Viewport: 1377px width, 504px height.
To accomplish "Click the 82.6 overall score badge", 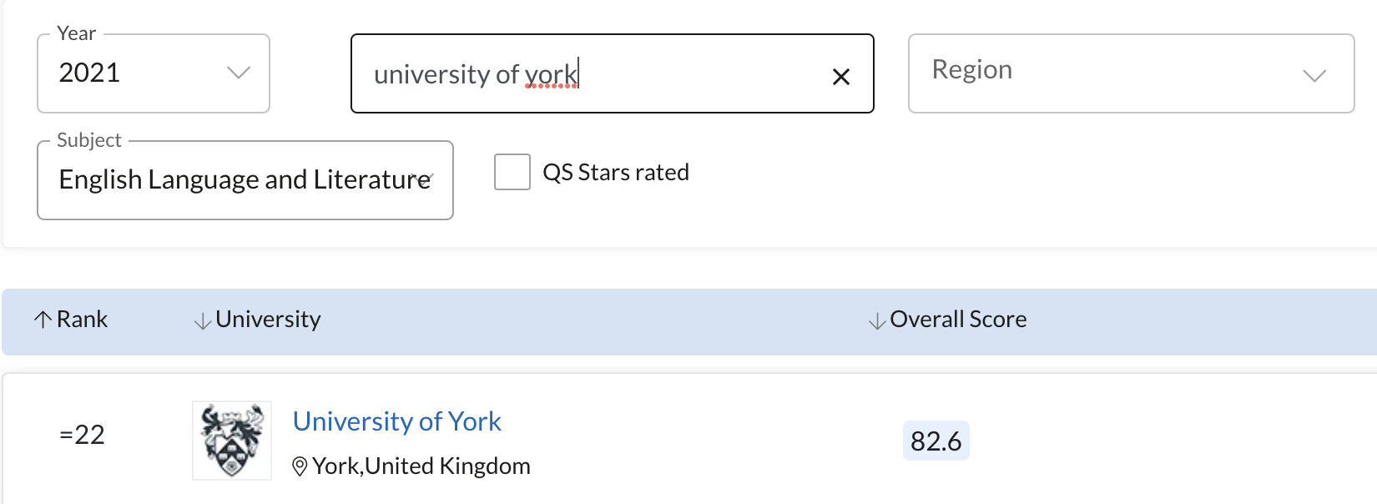I will (936, 441).
